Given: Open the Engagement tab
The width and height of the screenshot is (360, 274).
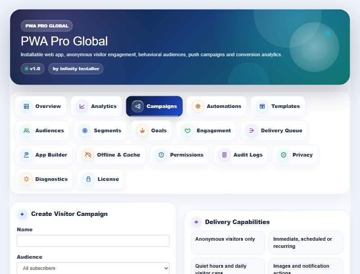Looking at the screenshot, I should click(206, 130).
